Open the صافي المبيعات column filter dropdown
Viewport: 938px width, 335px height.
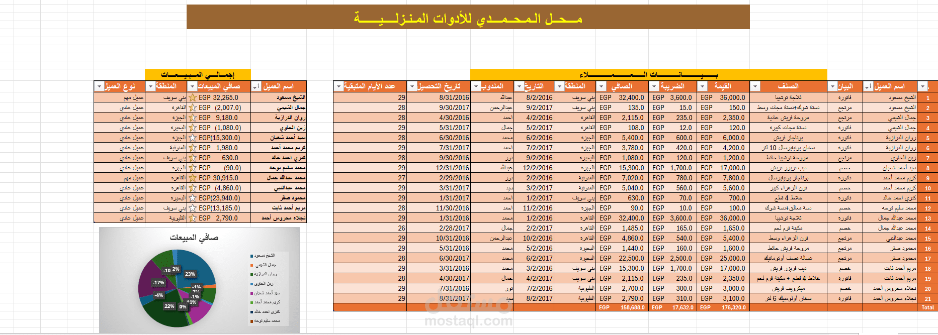point(192,87)
